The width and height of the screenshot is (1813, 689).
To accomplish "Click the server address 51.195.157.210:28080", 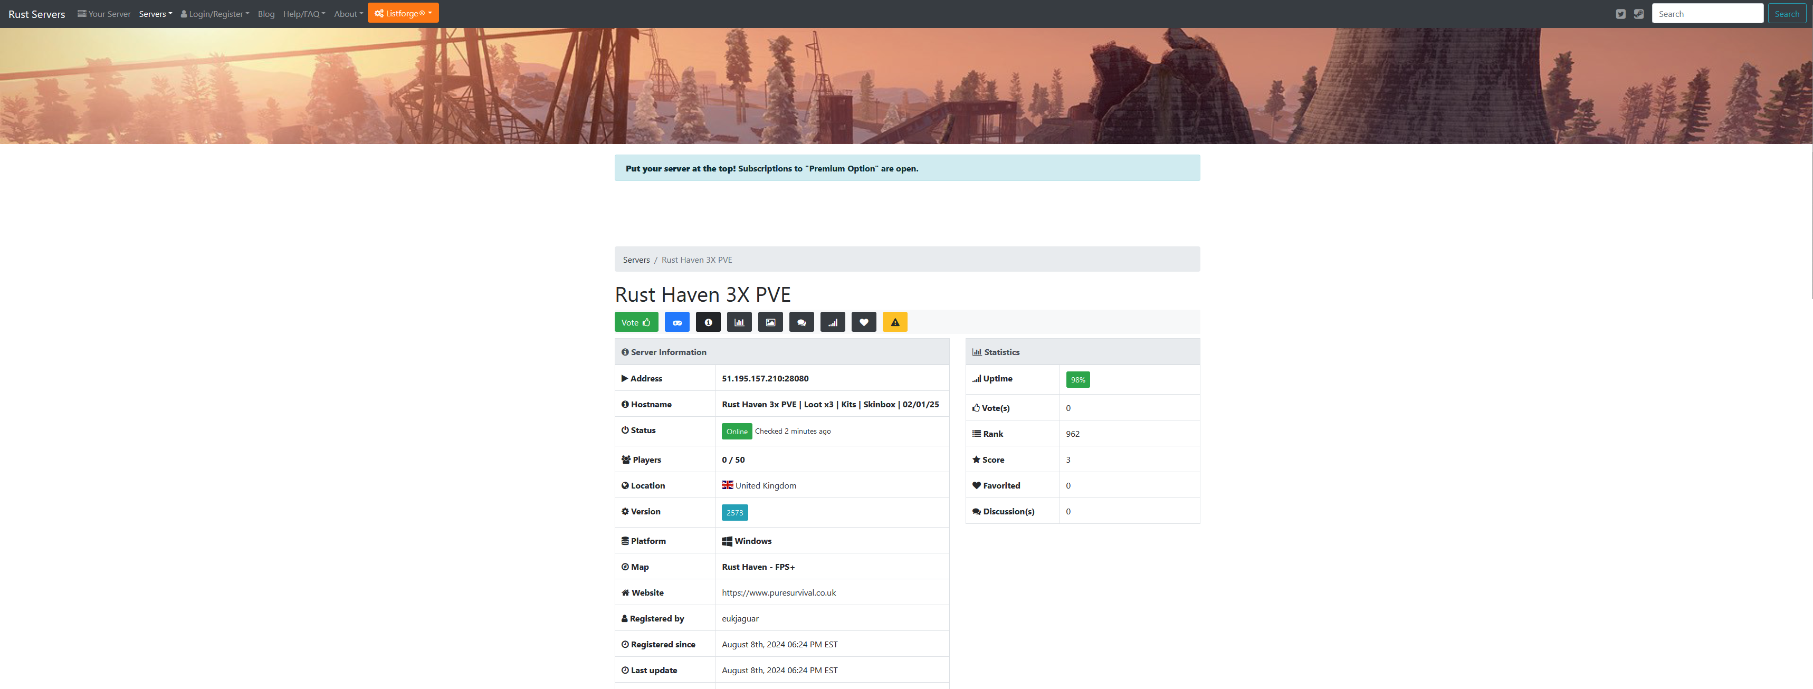I will 765,379.
